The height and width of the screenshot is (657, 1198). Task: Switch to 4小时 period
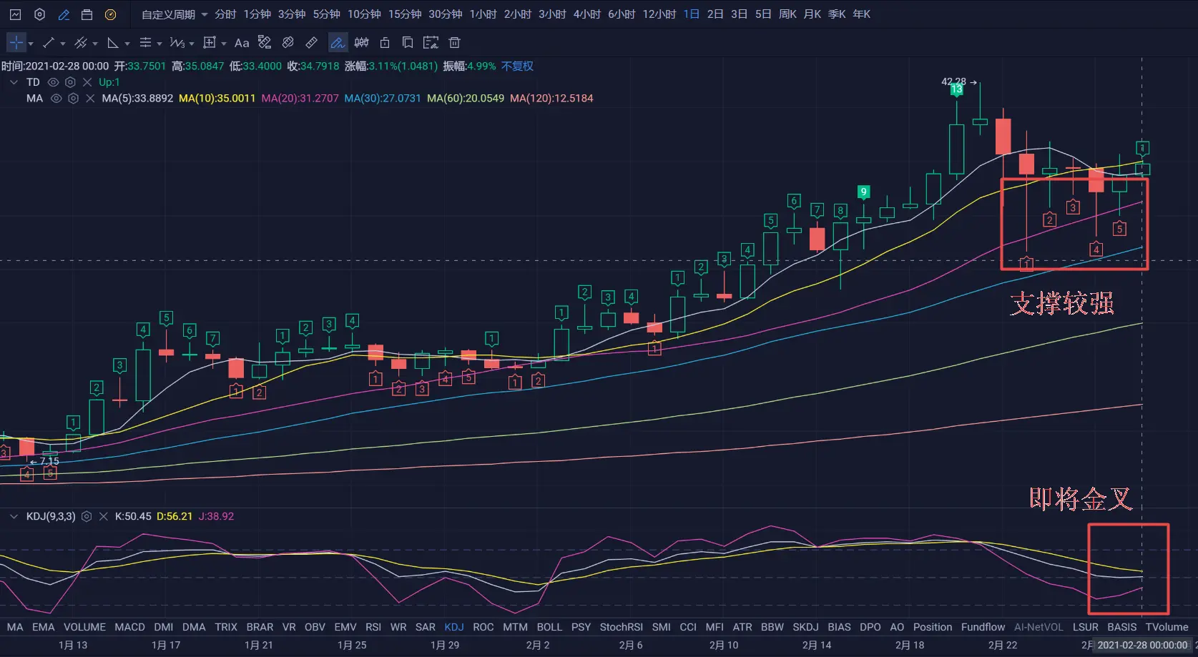[587, 14]
